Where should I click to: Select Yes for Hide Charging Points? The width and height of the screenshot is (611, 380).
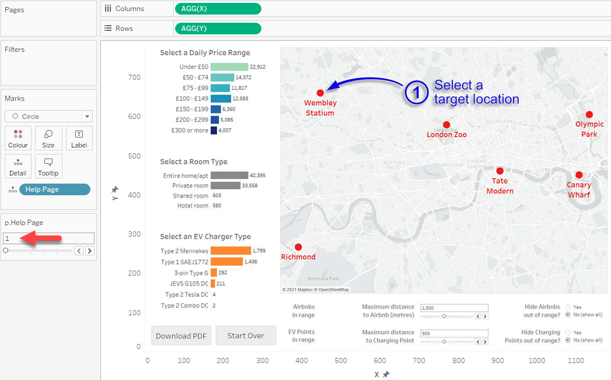(x=568, y=333)
